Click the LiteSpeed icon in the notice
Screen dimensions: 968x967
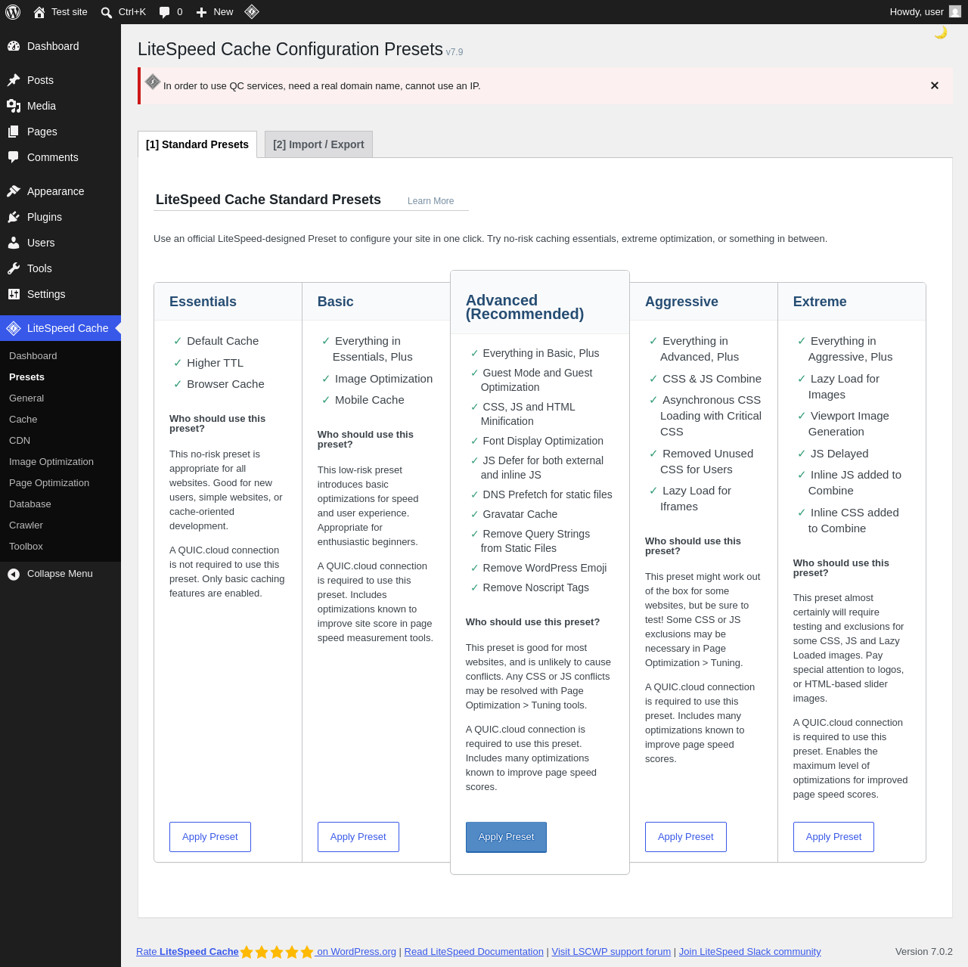(153, 82)
